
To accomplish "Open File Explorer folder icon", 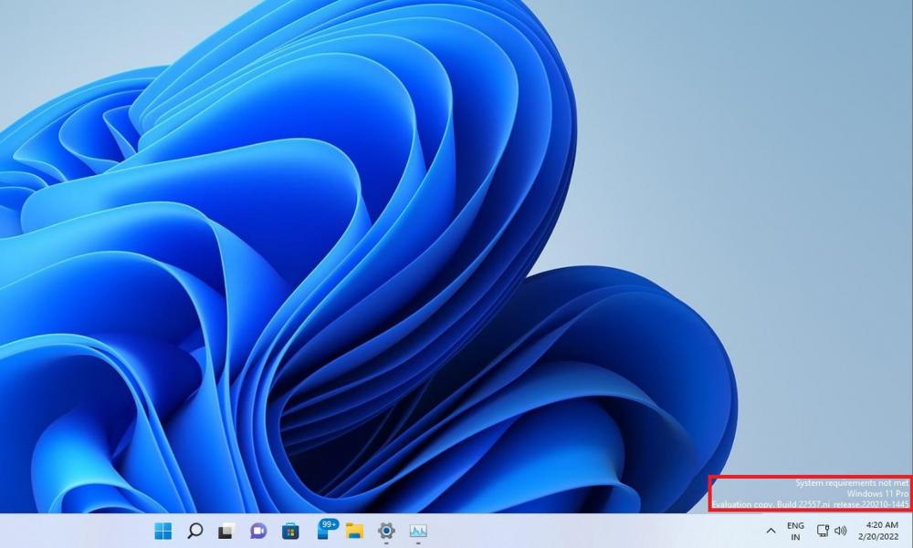I will click(354, 531).
